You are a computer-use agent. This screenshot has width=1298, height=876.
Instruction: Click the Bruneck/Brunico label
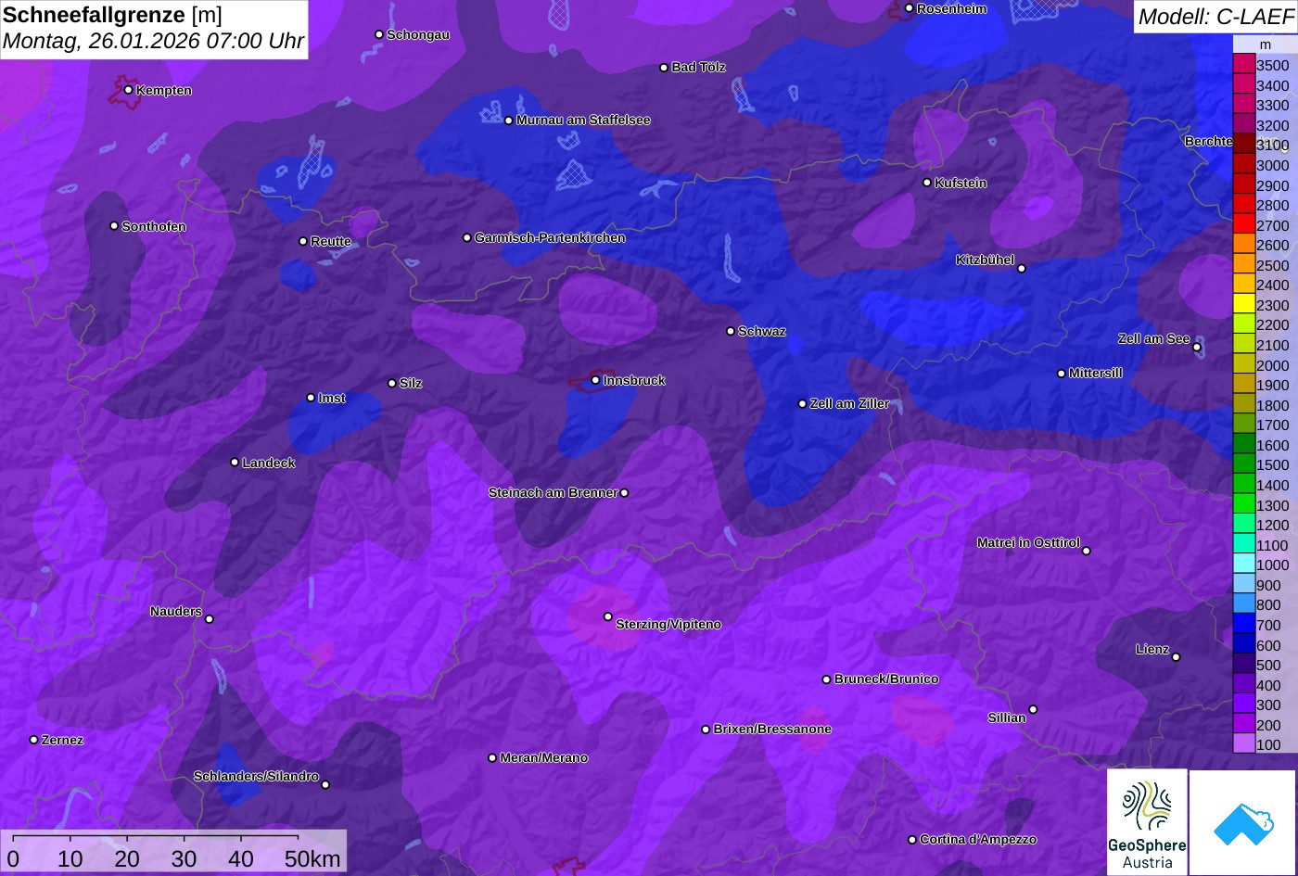pos(886,679)
